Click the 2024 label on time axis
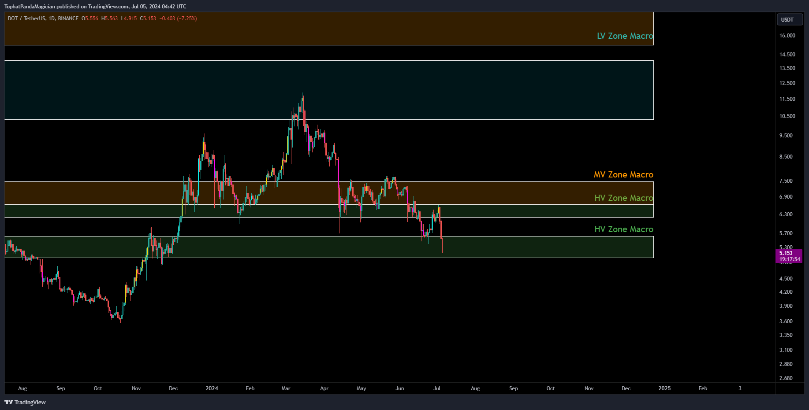 point(212,388)
